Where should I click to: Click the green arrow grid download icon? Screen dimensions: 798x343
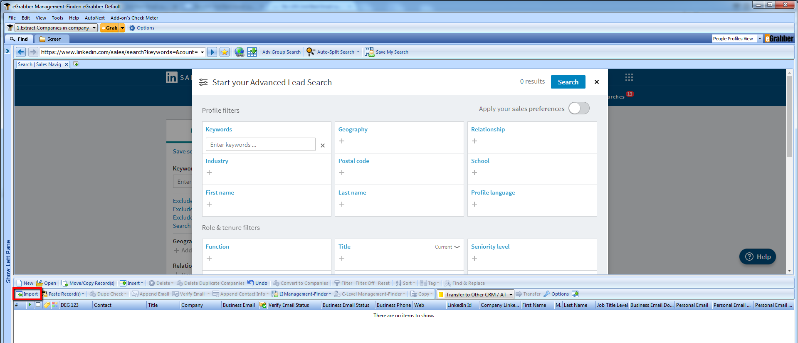click(252, 52)
